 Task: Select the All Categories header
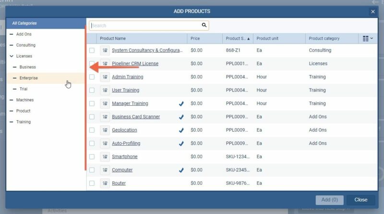pos(46,23)
